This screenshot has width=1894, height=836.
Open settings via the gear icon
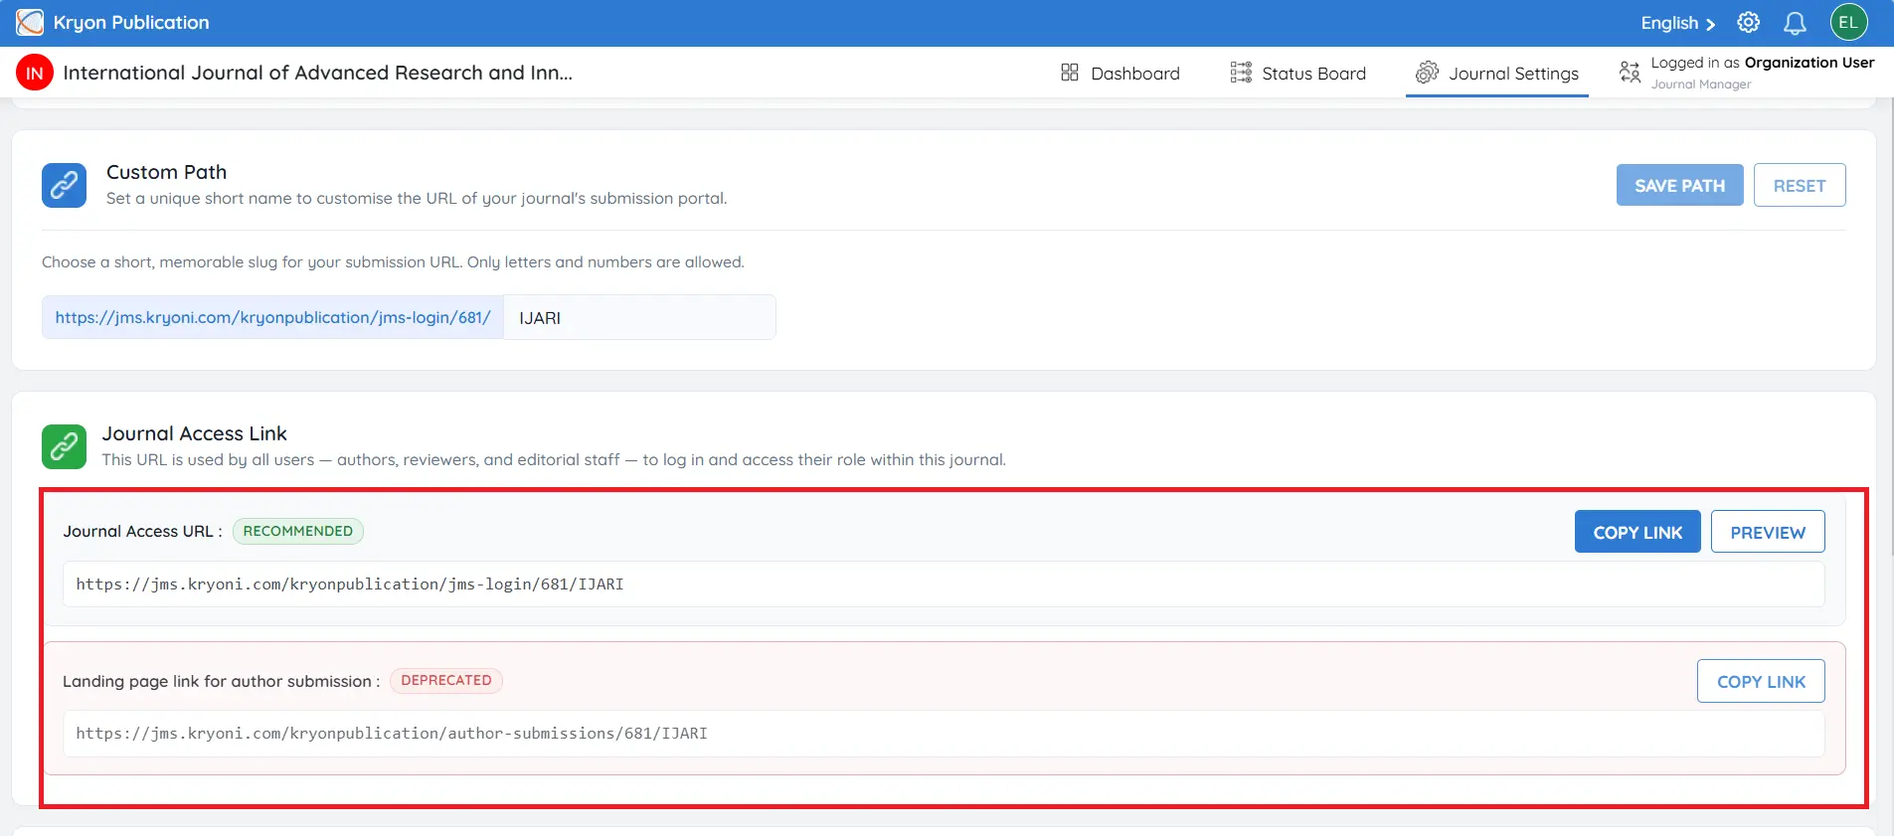tap(1748, 23)
